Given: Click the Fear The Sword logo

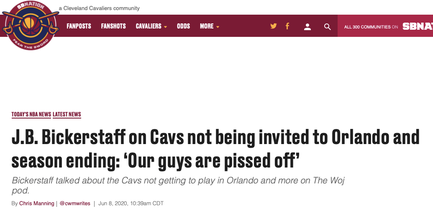Looking at the screenshot, I should 31,26.
